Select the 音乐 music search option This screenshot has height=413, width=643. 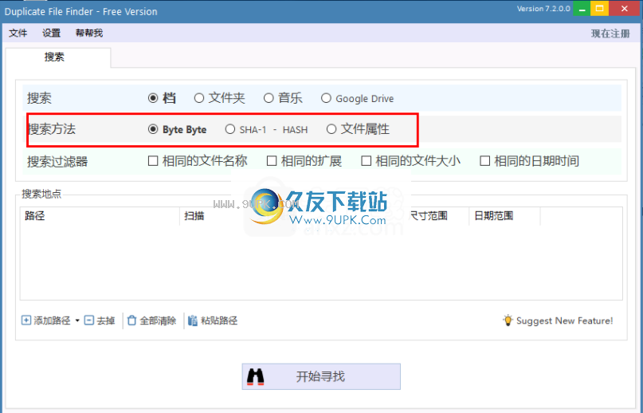click(269, 98)
